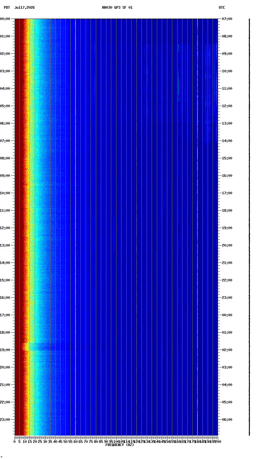Click 08:00 on the right UTC axis

tap(227, 36)
